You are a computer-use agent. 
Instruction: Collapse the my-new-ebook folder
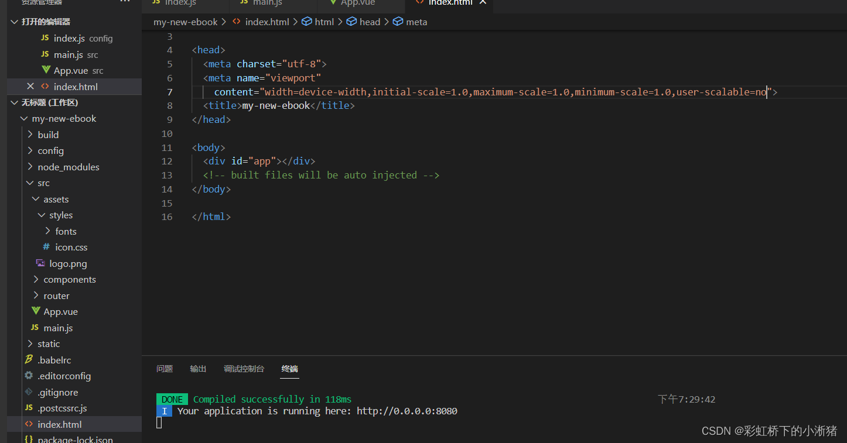24,119
